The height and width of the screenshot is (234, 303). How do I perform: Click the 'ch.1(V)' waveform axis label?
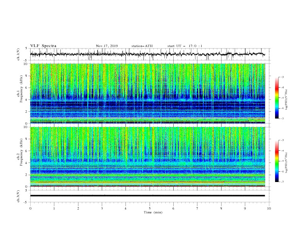point(18,54)
